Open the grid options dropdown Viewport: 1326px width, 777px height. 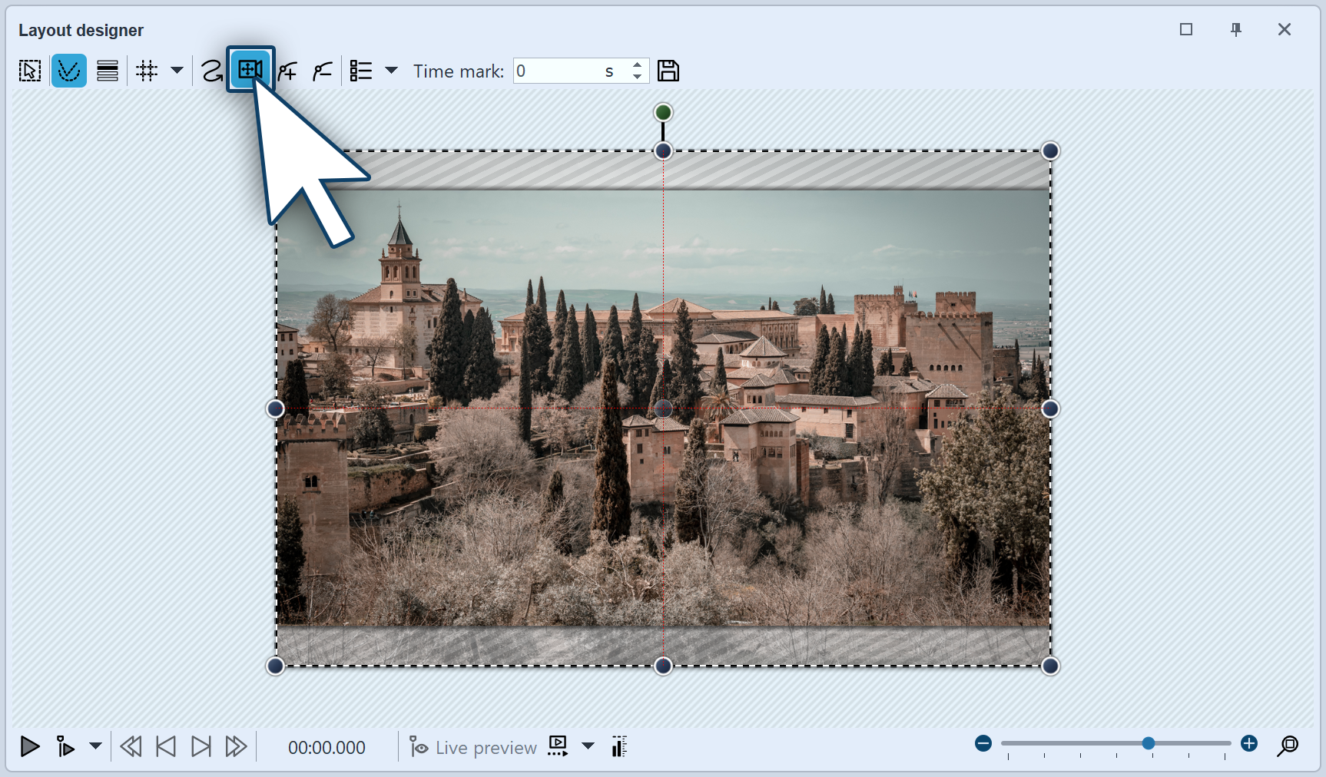coord(177,71)
